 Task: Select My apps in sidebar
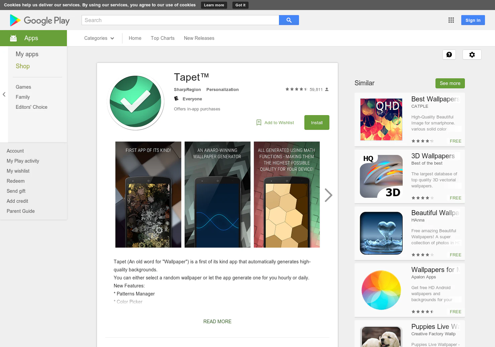pyautogui.click(x=27, y=54)
